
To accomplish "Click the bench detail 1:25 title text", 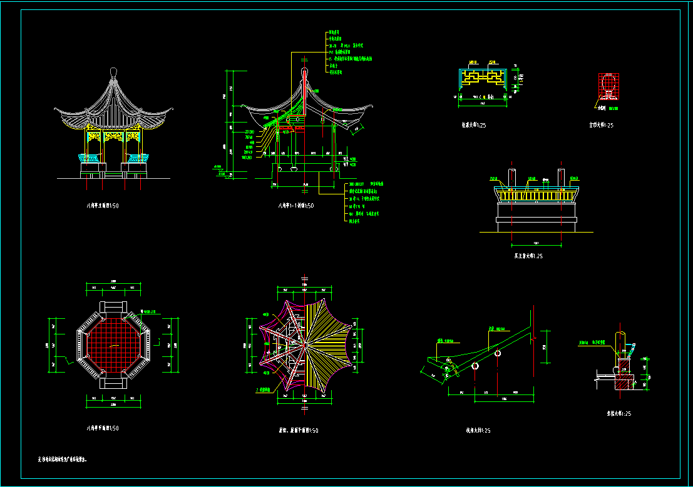I will pyautogui.click(x=524, y=256).
